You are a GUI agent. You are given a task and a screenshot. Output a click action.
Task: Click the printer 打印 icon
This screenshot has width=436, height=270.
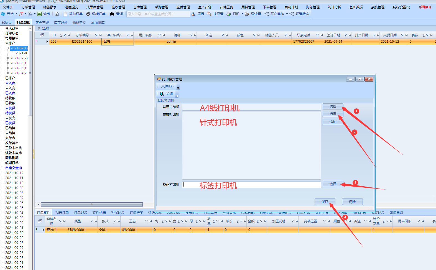click(x=229, y=14)
